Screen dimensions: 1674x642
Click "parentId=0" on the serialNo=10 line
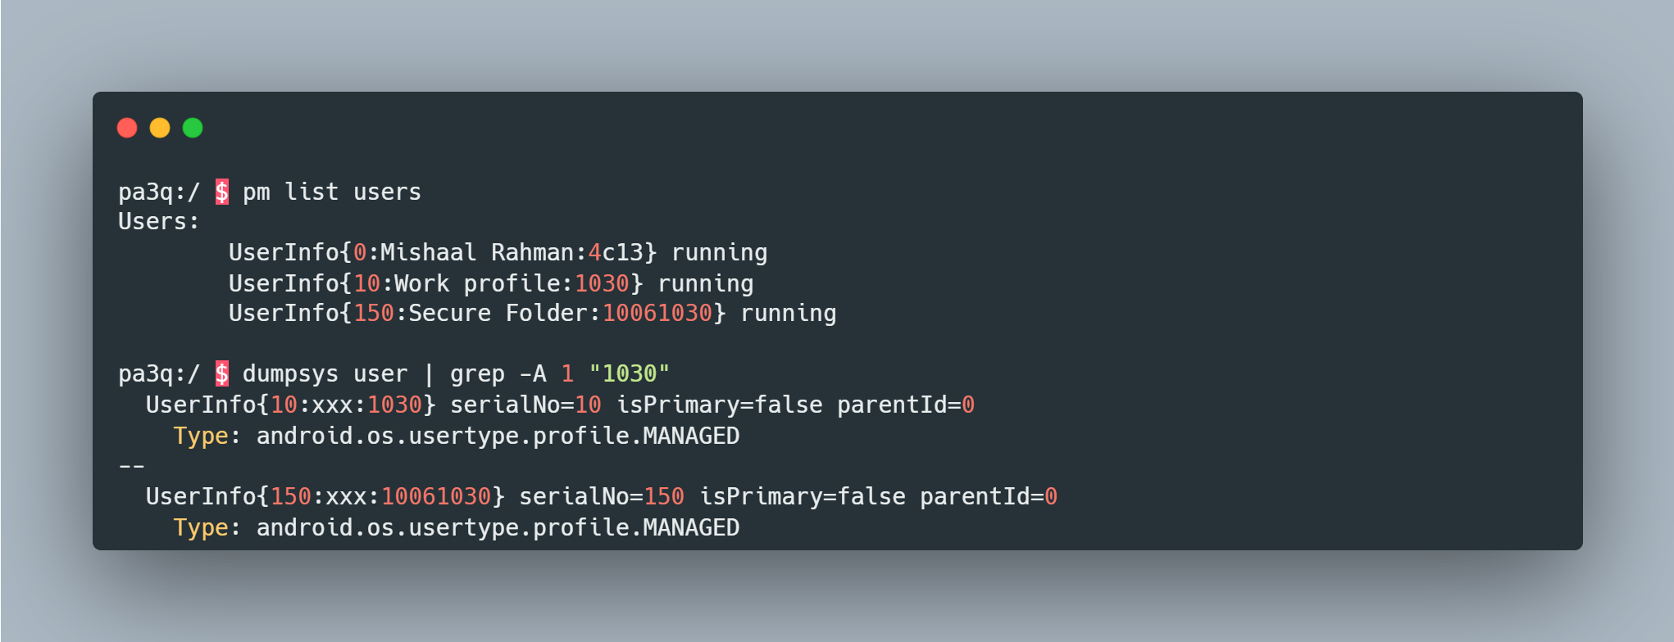click(x=905, y=405)
